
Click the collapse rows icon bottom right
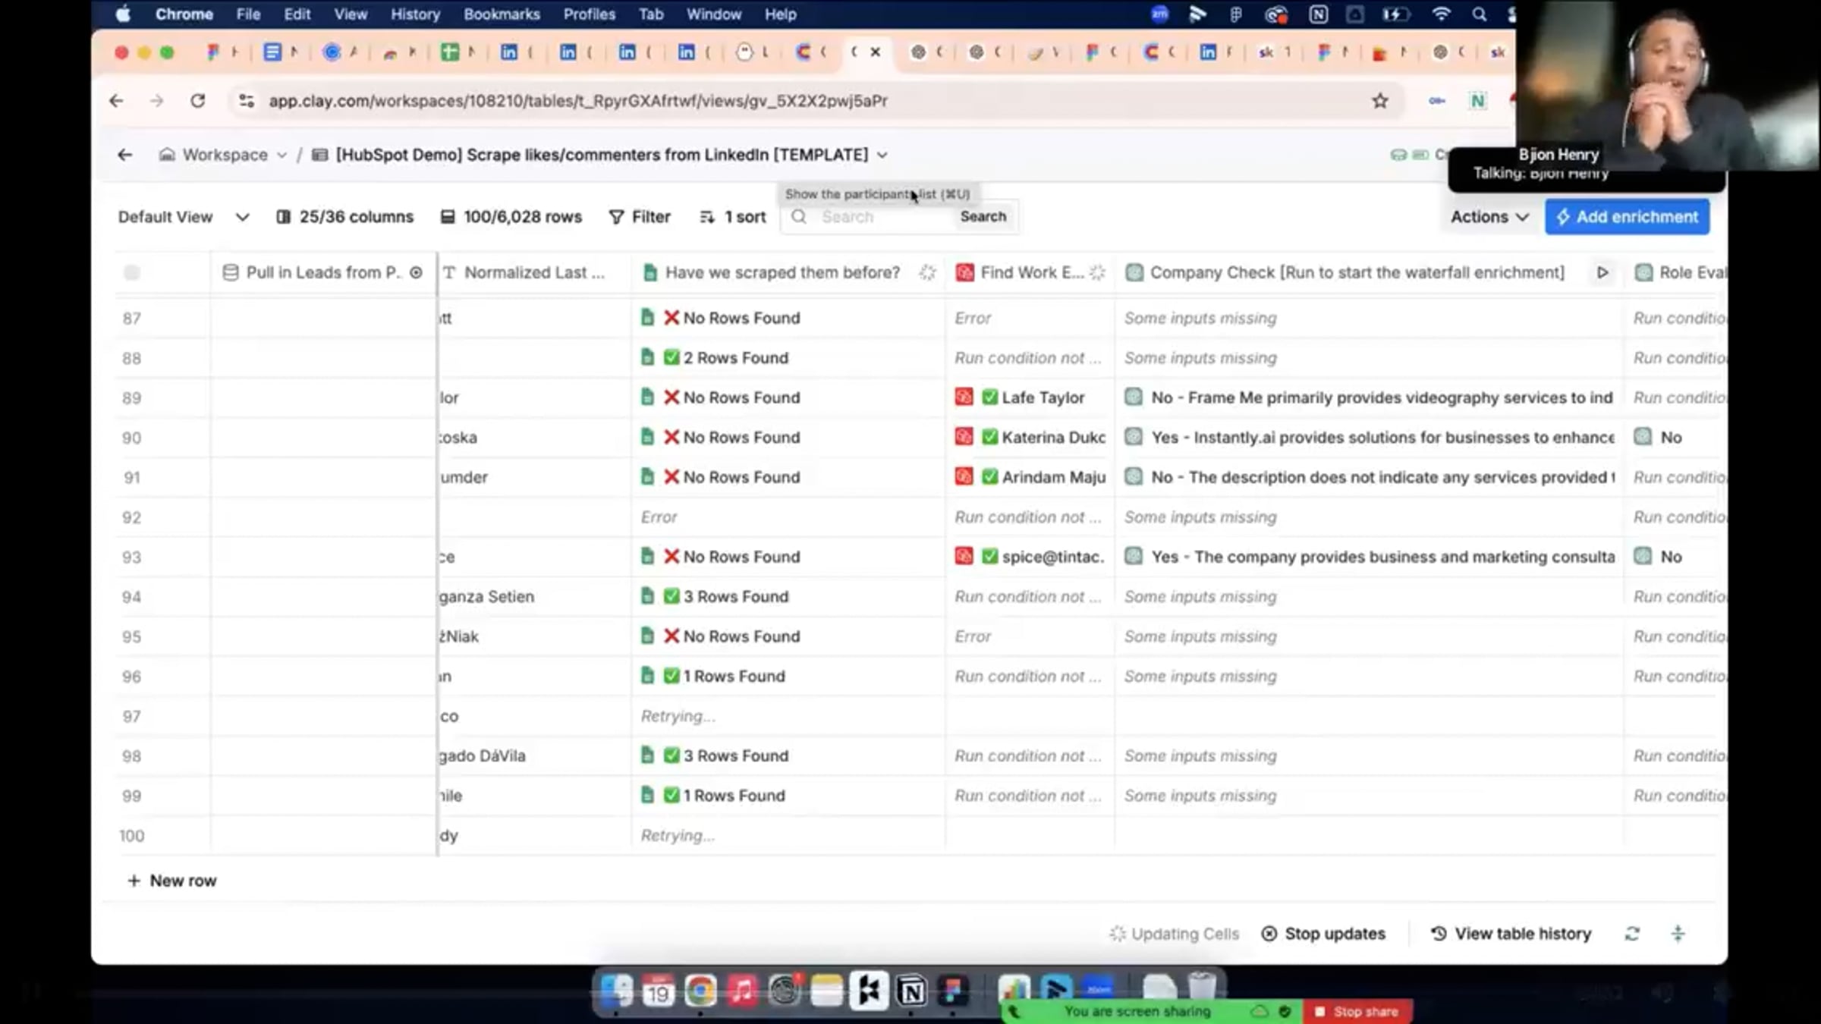click(1678, 934)
